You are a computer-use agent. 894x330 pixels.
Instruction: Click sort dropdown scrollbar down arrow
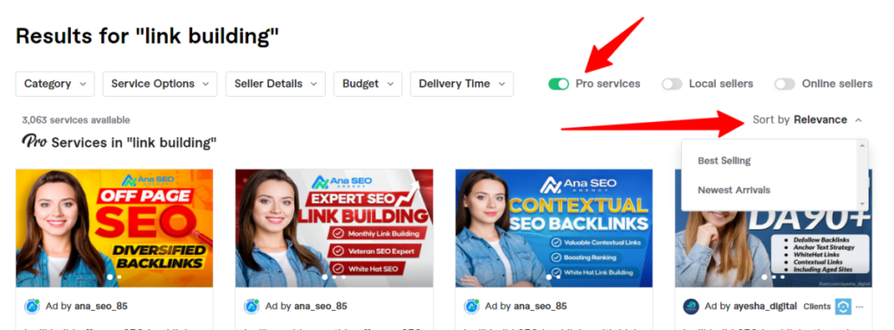click(x=862, y=204)
